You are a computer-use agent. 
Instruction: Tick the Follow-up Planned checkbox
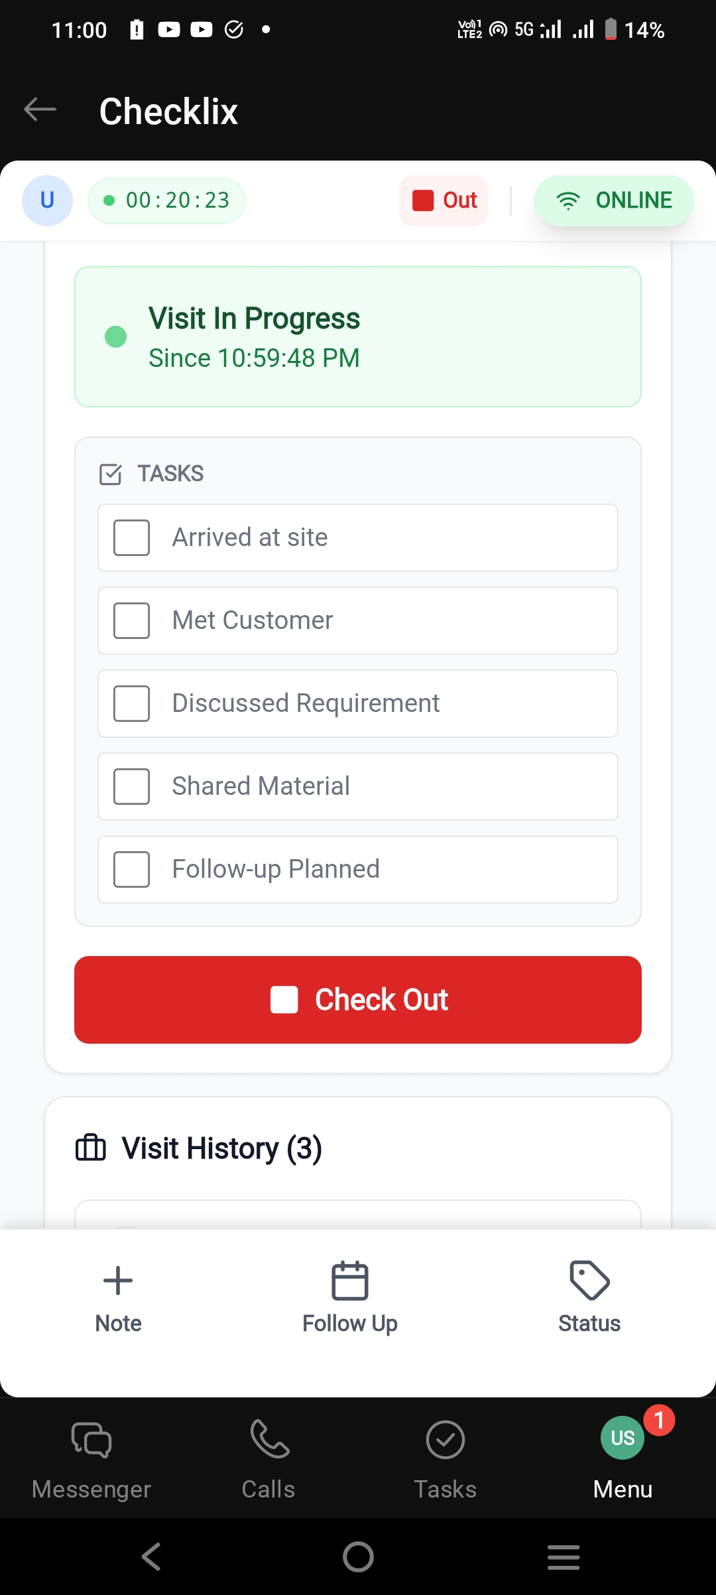pos(131,869)
